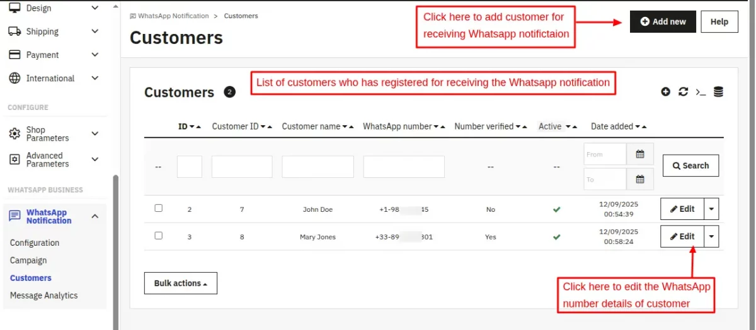Select the Customers submenu item
This screenshot has width=756, height=330.
pos(31,278)
